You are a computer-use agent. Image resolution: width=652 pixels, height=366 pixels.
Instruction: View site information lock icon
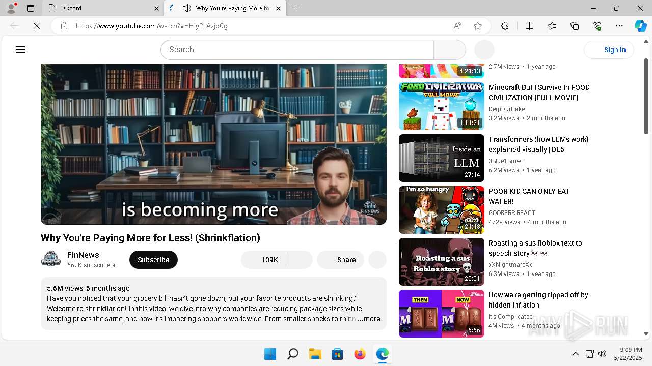[x=64, y=26]
